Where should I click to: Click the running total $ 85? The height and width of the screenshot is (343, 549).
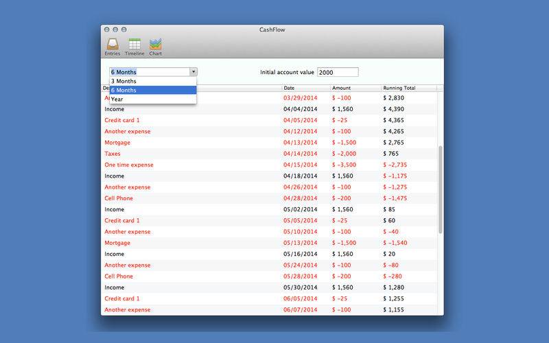[x=389, y=209]
